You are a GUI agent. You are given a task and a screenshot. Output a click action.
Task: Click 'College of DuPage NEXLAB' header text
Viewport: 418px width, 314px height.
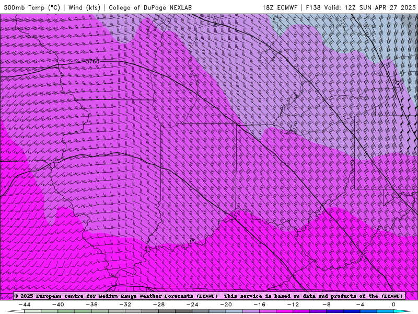[x=150, y=7]
